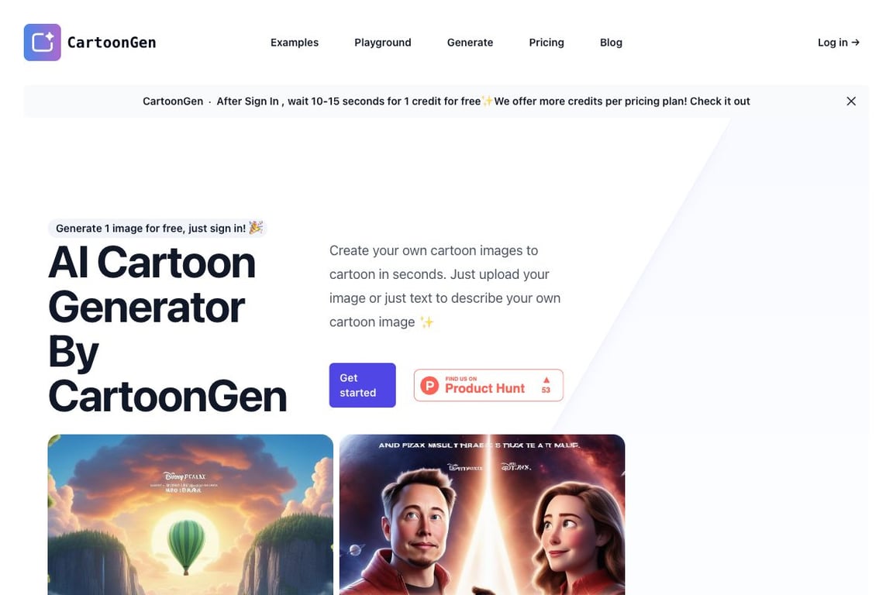This screenshot has width=893, height=595.
Task: Click the free image sign-in badge
Action: (x=158, y=229)
